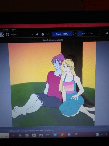The width and height of the screenshot is (109, 146).
Task: Increase opacity with the up stepper arrow
Action: tap(74, 33)
